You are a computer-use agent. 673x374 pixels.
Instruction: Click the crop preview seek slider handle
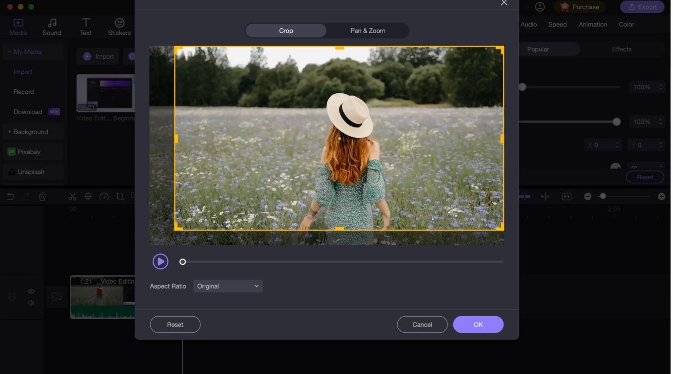click(x=183, y=262)
